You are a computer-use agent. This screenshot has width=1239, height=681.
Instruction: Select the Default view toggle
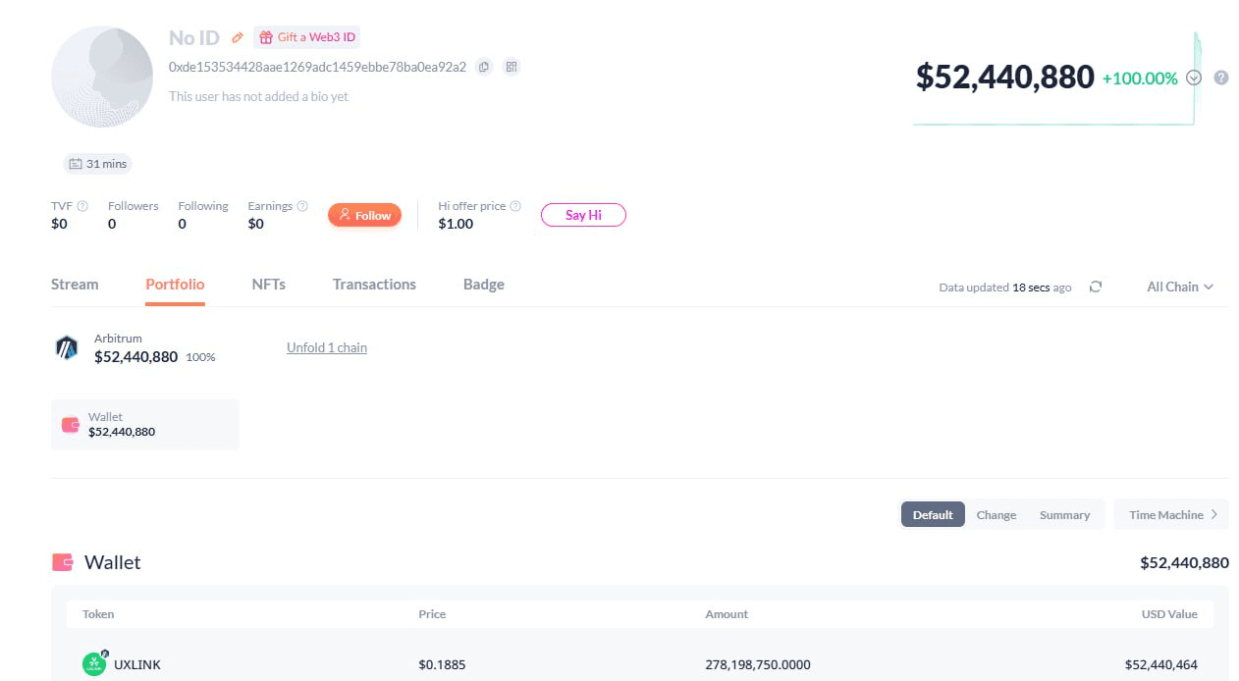[933, 515]
